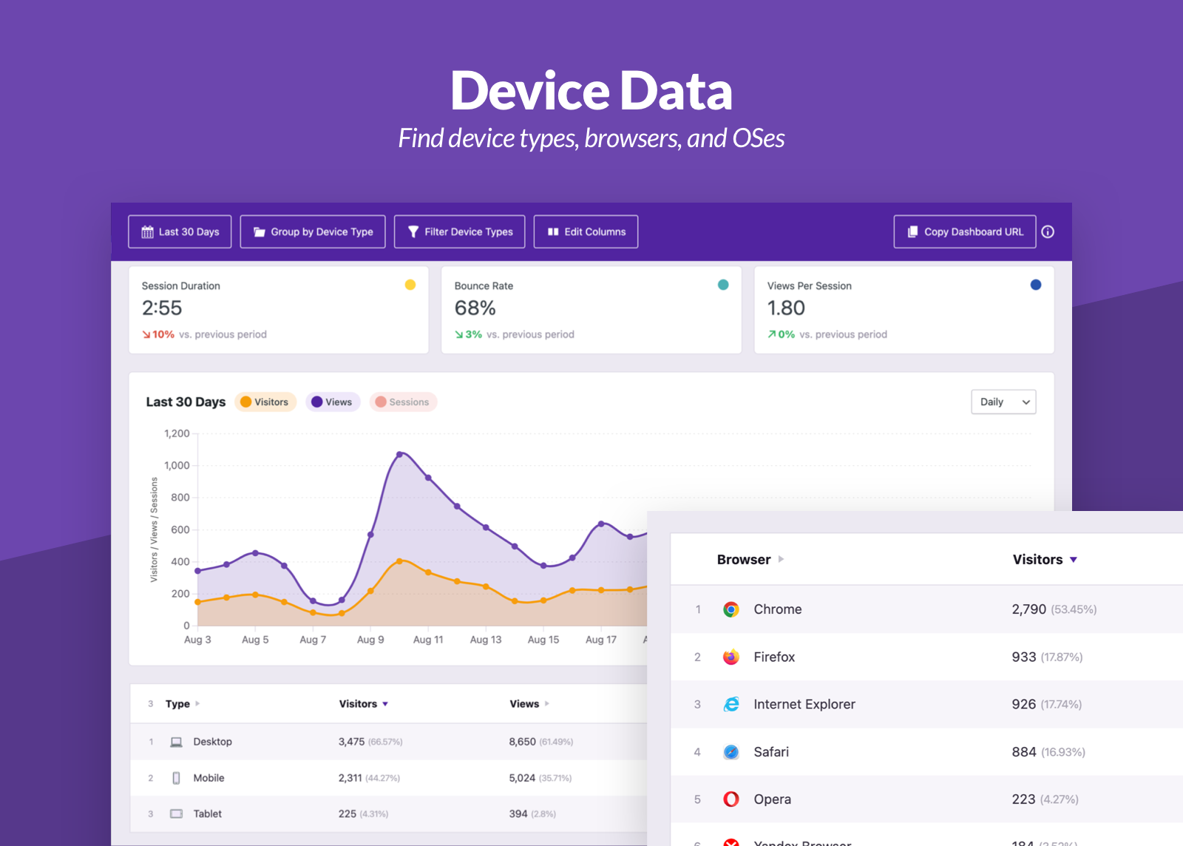Click the Session Duration down-trend arrow icon
Viewport: 1183px width, 846px height.
point(146,334)
